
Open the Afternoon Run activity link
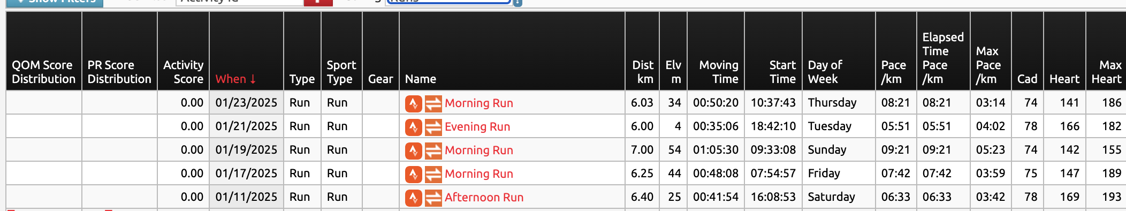pos(484,198)
